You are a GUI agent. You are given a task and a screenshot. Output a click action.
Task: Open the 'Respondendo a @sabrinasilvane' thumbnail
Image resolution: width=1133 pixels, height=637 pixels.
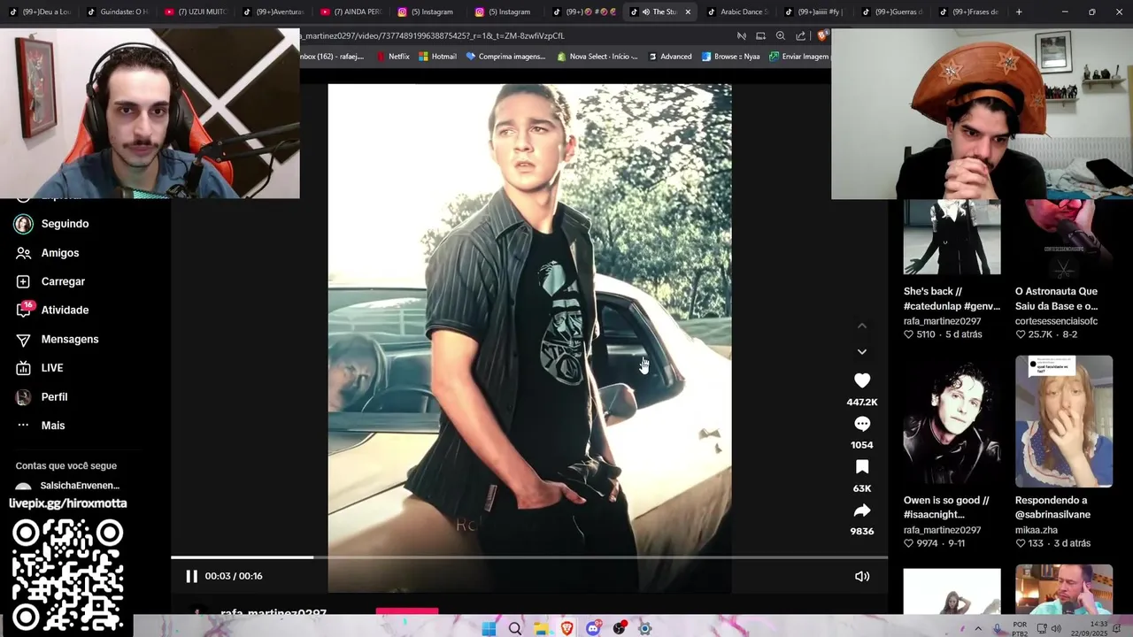[x=1064, y=421]
